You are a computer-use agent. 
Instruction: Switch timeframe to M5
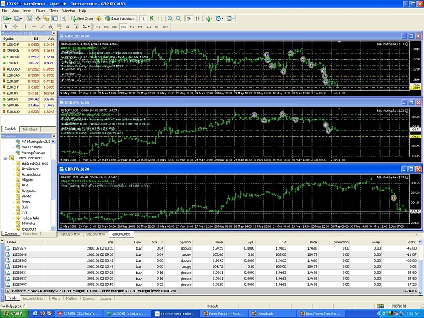(x=107, y=26)
